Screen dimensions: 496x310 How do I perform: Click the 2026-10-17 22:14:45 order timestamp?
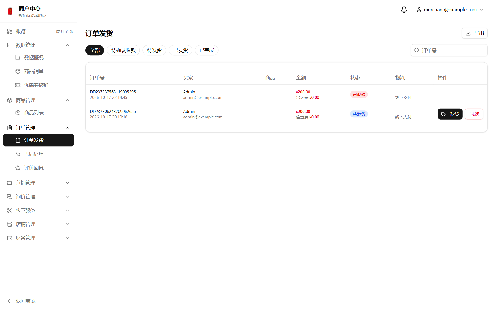(x=109, y=98)
